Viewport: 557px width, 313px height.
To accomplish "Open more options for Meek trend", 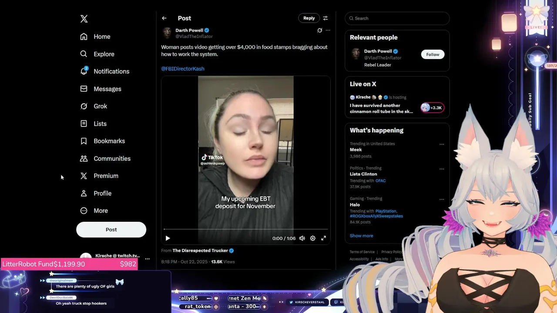I will click(442, 144).
